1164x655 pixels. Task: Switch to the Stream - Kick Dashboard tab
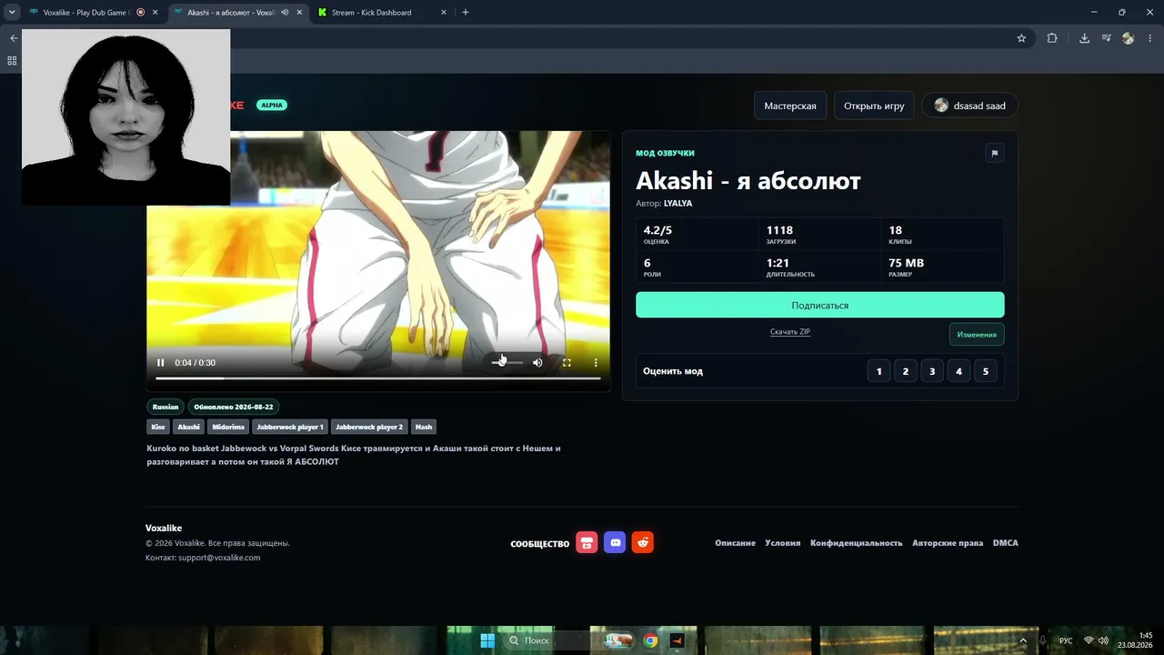[x=381, y=13]
